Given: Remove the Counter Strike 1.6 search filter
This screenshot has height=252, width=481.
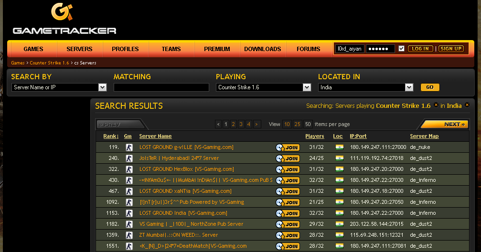Looking at the screenshot, I should 436,105.
